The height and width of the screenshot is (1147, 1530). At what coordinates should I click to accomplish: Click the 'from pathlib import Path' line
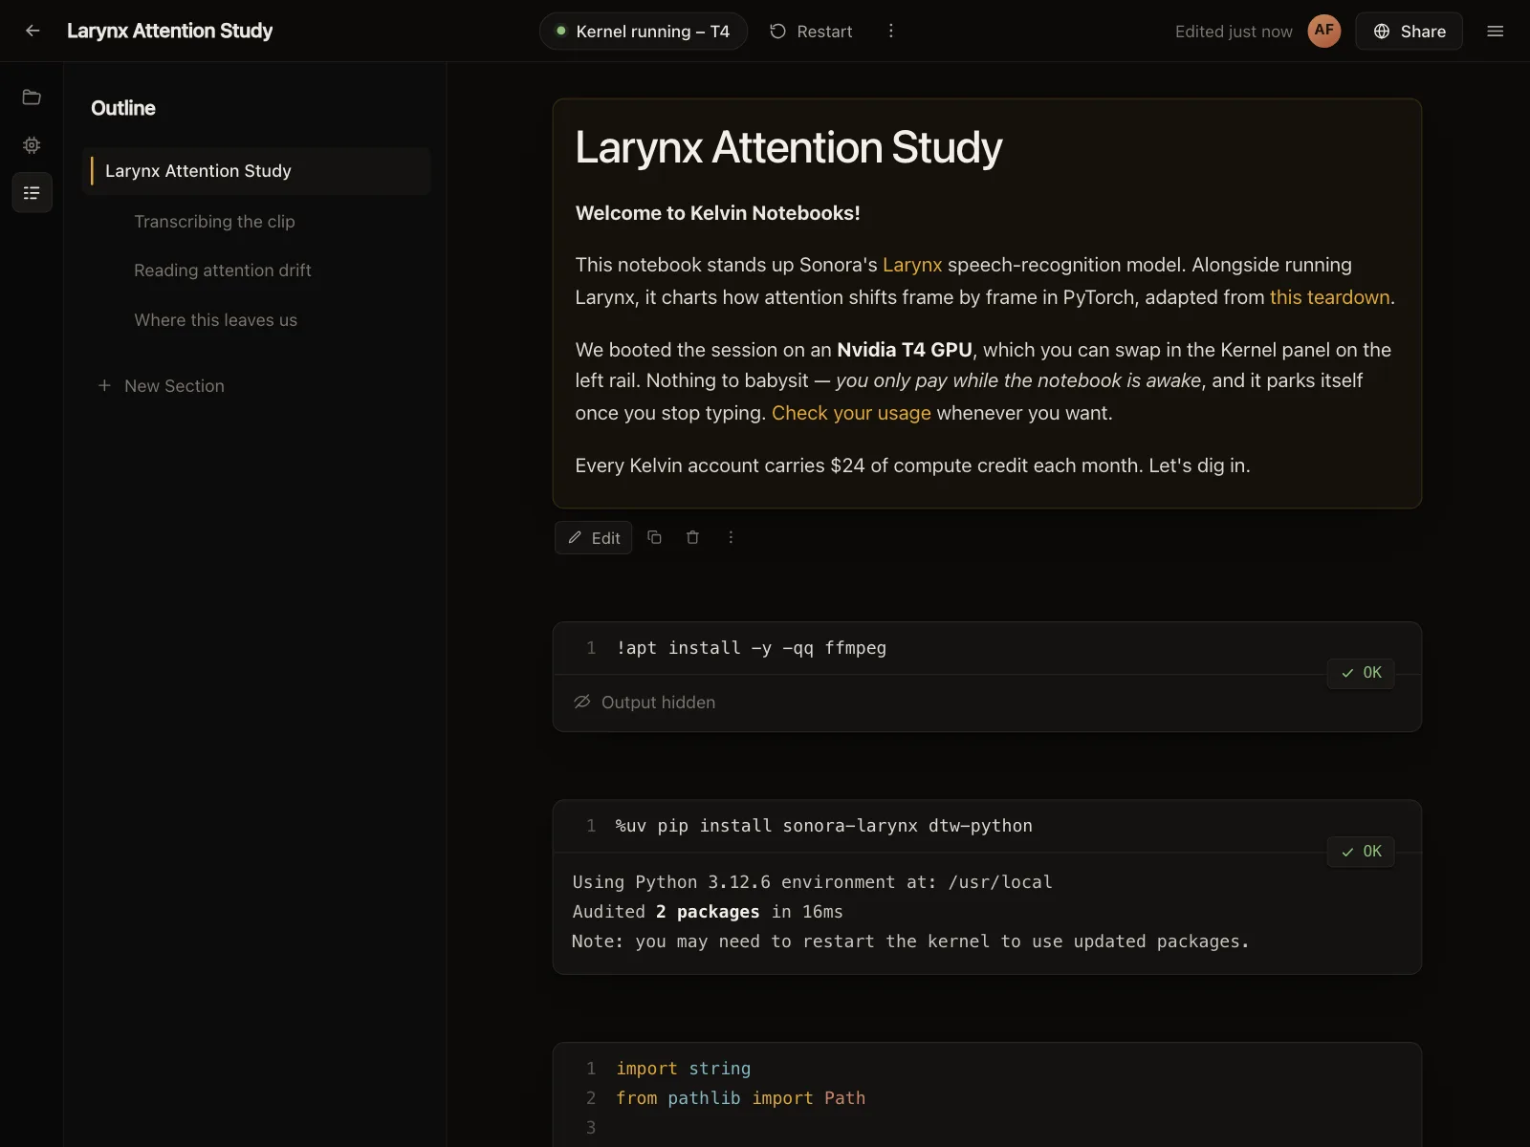(741, 1098)
